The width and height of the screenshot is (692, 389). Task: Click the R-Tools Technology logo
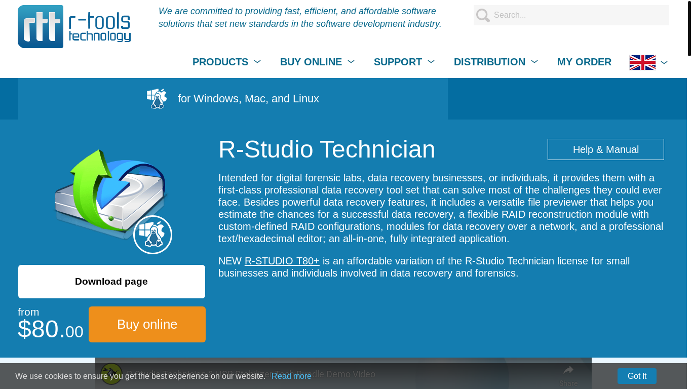tap(74, 26)
